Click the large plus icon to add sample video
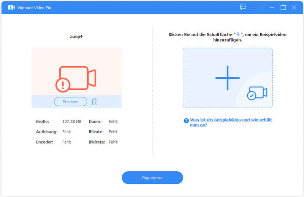 (227, 78)
